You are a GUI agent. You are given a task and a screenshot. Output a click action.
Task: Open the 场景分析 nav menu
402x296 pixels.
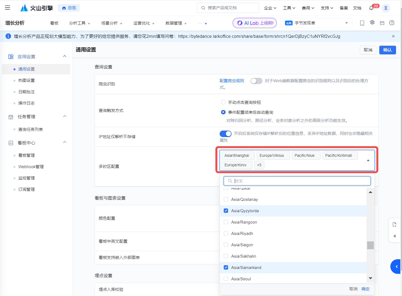tap(112, 23)
